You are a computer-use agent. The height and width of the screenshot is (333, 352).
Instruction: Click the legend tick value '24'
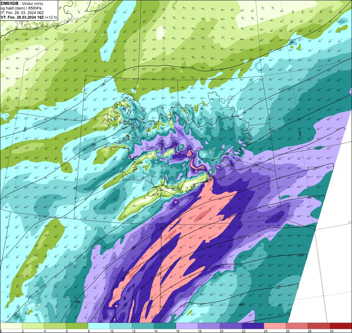265,331
